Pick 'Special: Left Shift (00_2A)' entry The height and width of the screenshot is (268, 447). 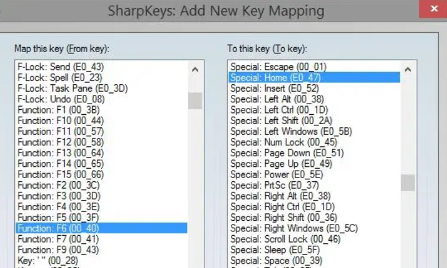tap(314, 121)
